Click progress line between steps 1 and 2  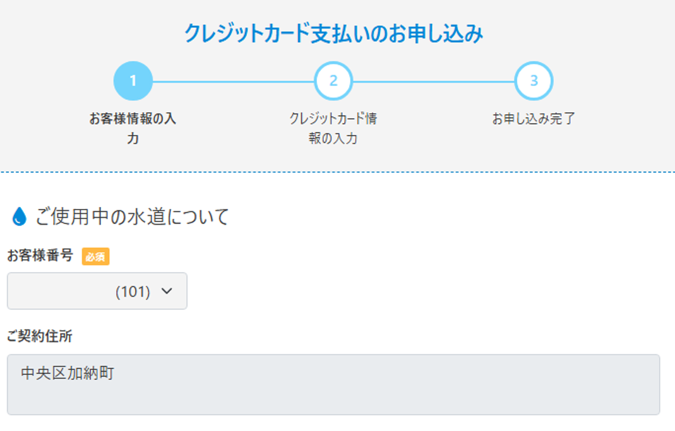click(x=232, y=81)
